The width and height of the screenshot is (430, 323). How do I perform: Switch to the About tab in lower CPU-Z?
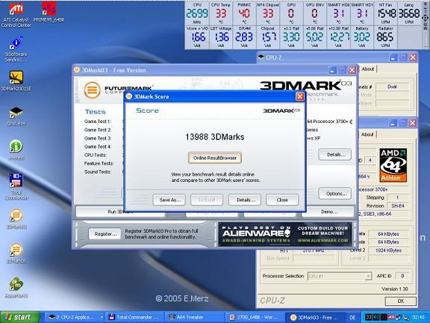tap(367, 134)
